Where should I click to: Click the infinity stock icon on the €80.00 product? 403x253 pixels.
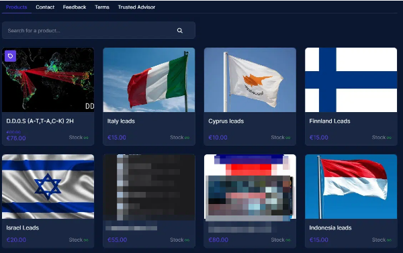(288, 240)
